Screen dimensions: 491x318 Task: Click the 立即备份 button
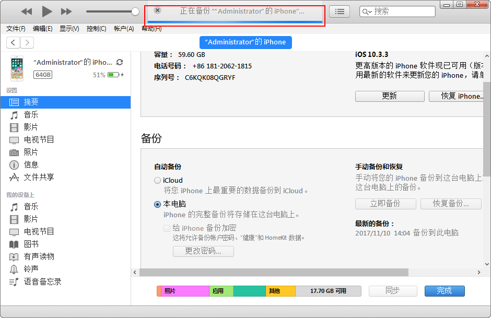tap(385, 204)
